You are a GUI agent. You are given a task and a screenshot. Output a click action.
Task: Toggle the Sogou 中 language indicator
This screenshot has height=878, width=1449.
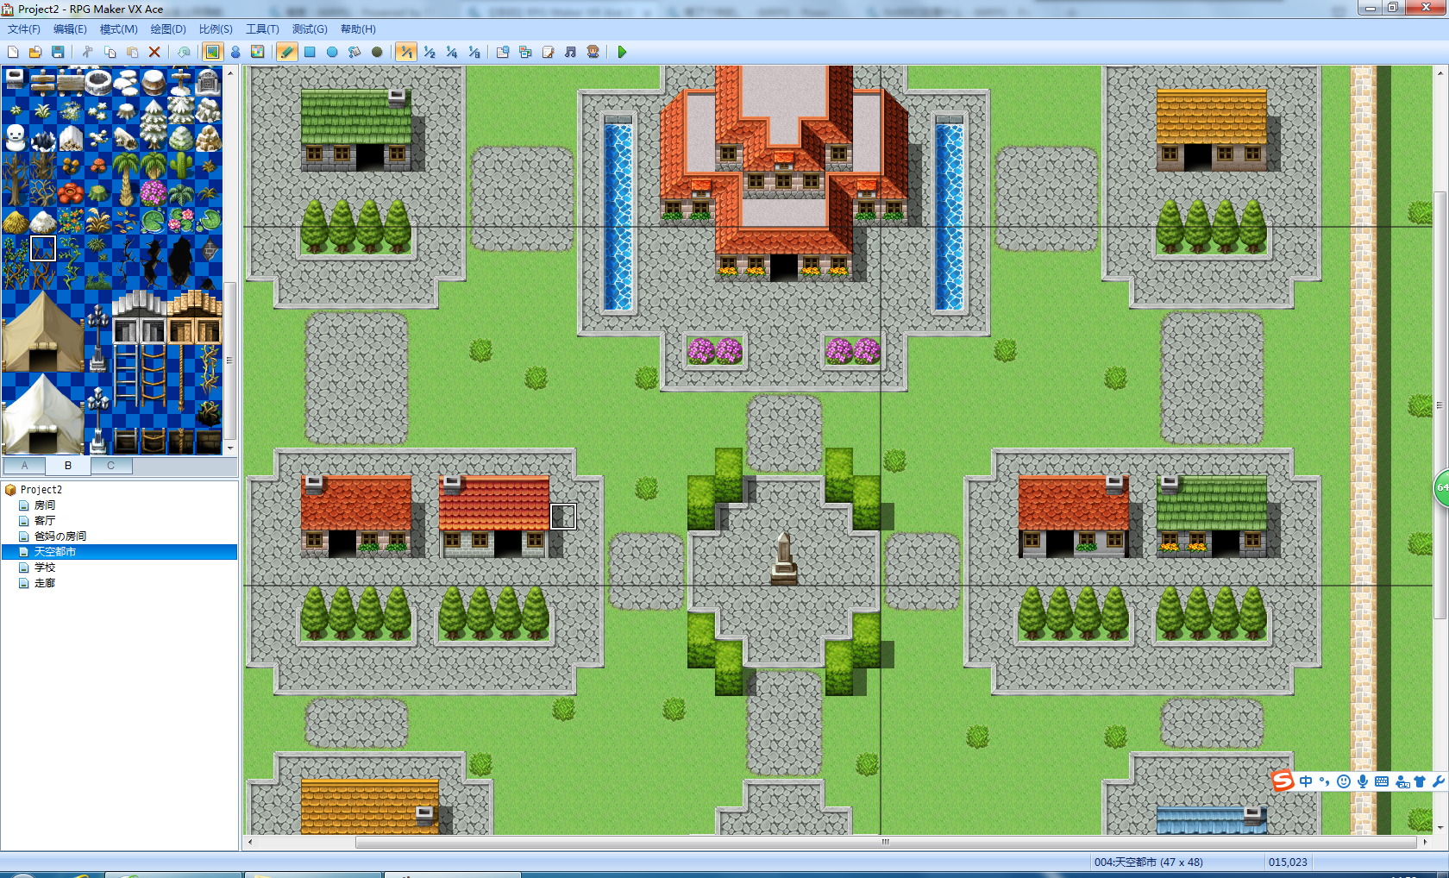point(1306,781)
